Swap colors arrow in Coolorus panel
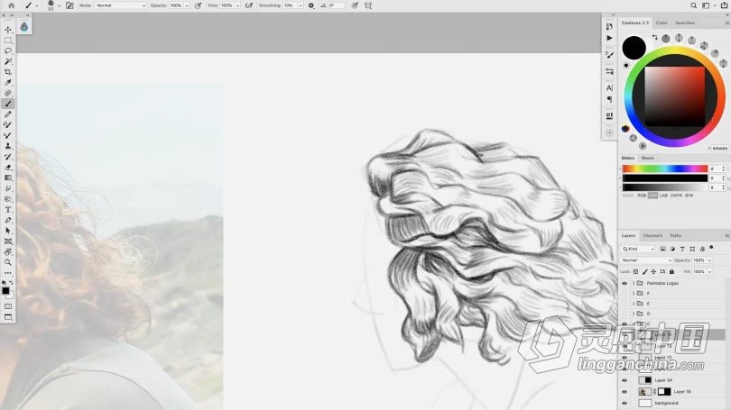 654,37
